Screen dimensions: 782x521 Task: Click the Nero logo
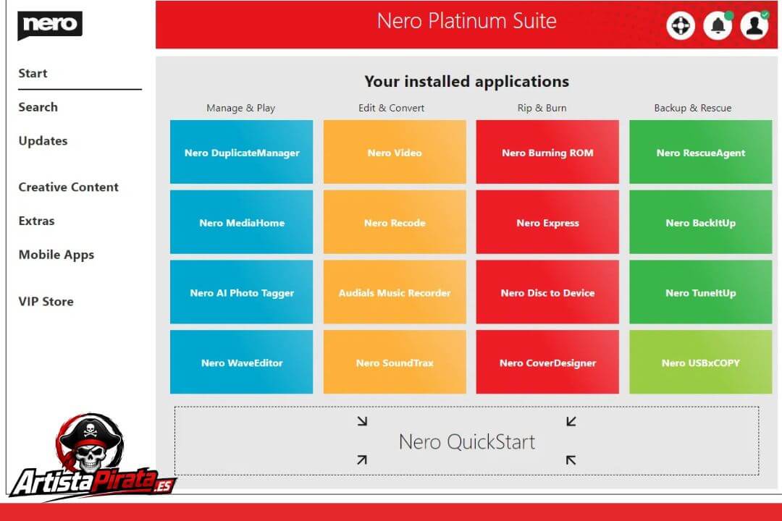tap(50, 25)
